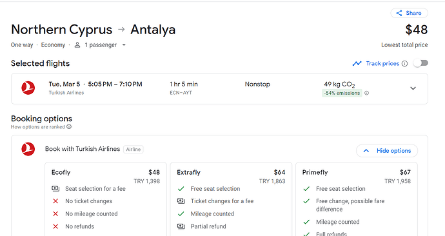Click the Share button
The height and width of the screenshot is (236, 445).
(409, 13)
